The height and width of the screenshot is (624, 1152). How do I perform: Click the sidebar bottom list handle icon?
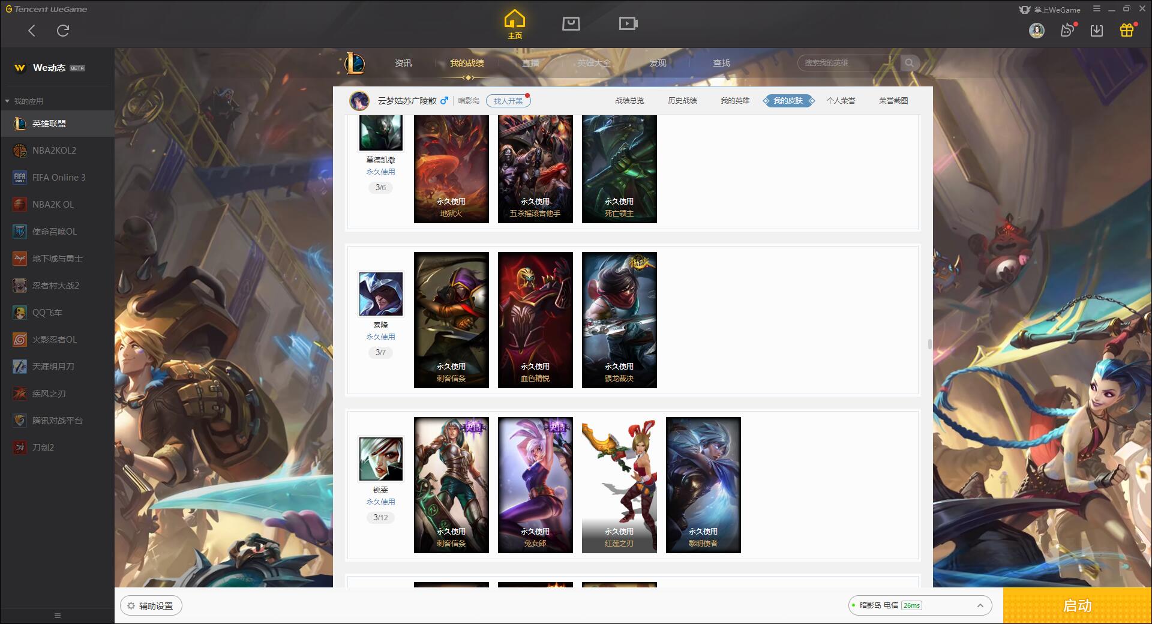click(x=58, y=616)
